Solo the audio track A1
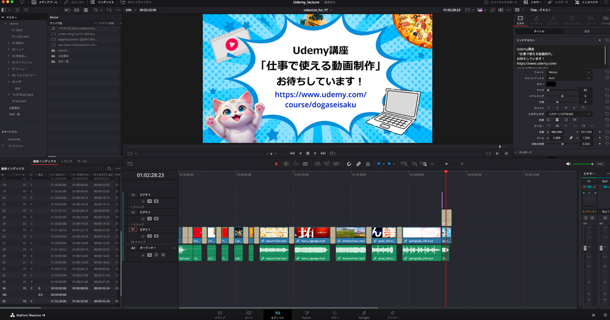610x320 pixels. tap(156, 255)
